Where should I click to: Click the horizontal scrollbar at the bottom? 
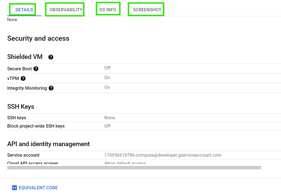134,167
